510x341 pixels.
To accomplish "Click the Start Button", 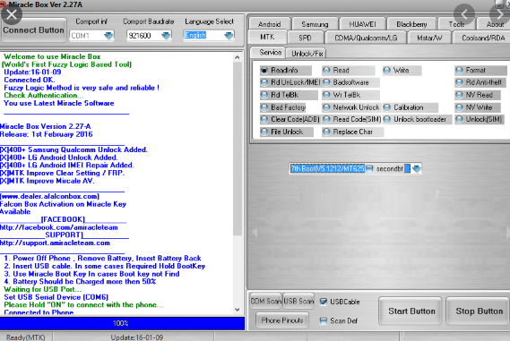I will click(411, 311).
